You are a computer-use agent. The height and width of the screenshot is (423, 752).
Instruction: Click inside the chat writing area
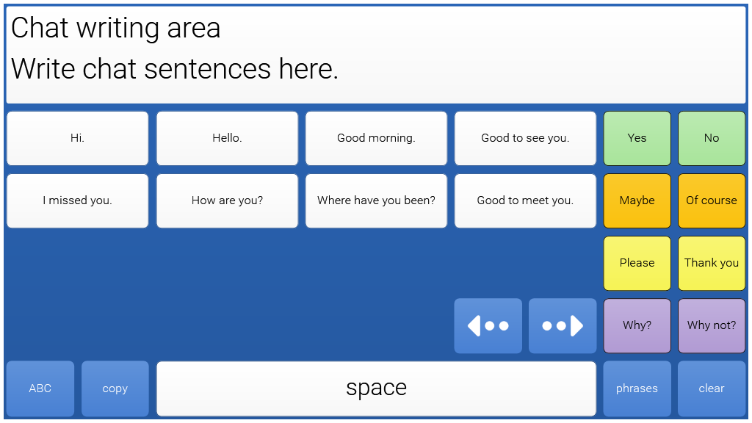click(x=376, y=54)
